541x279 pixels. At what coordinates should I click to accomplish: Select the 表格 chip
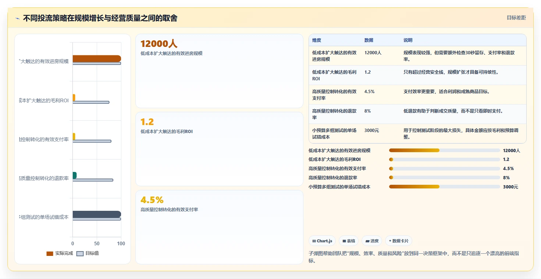(x=349, y=241)
